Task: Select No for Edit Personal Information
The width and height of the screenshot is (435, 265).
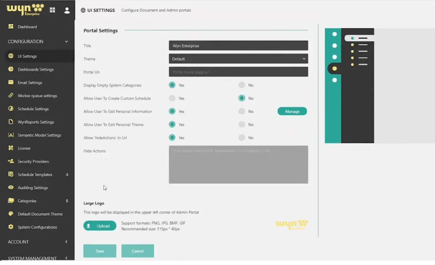Action: [x=242, y=111]
